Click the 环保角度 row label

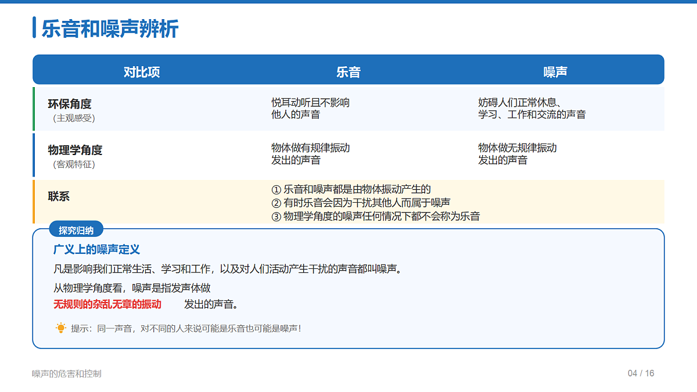click(x=70, y=104)
